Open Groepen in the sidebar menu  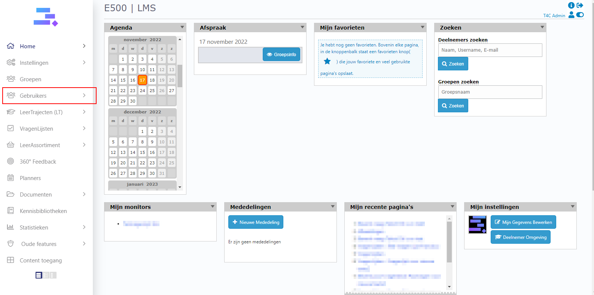click(x=30, y=79)
